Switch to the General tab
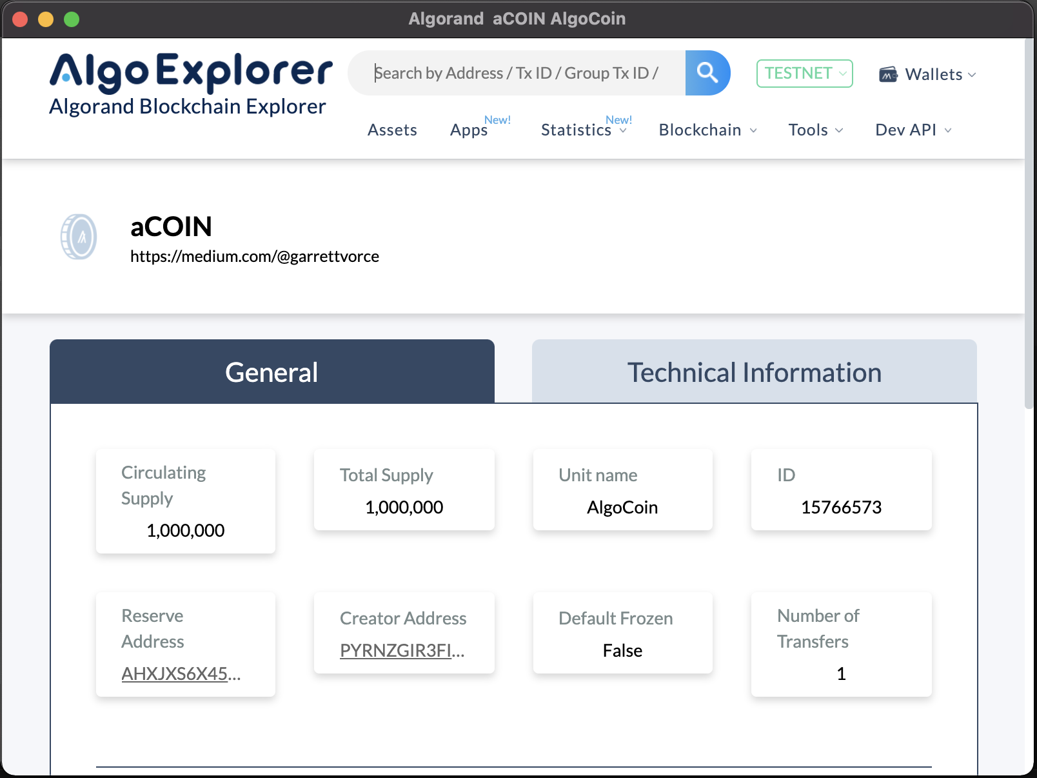 click(272, 372)
